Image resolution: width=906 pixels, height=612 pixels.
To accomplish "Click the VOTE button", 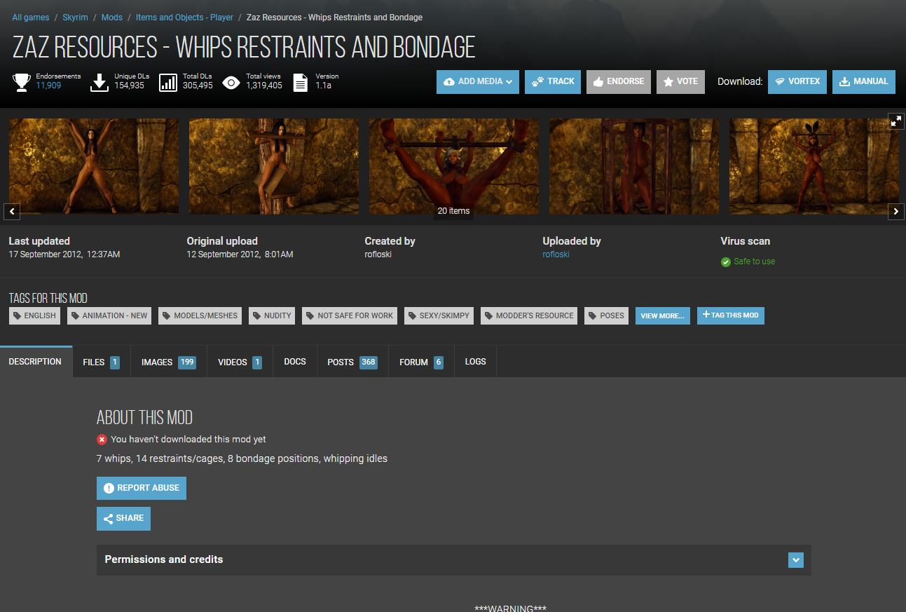I will tap(680, 81).
